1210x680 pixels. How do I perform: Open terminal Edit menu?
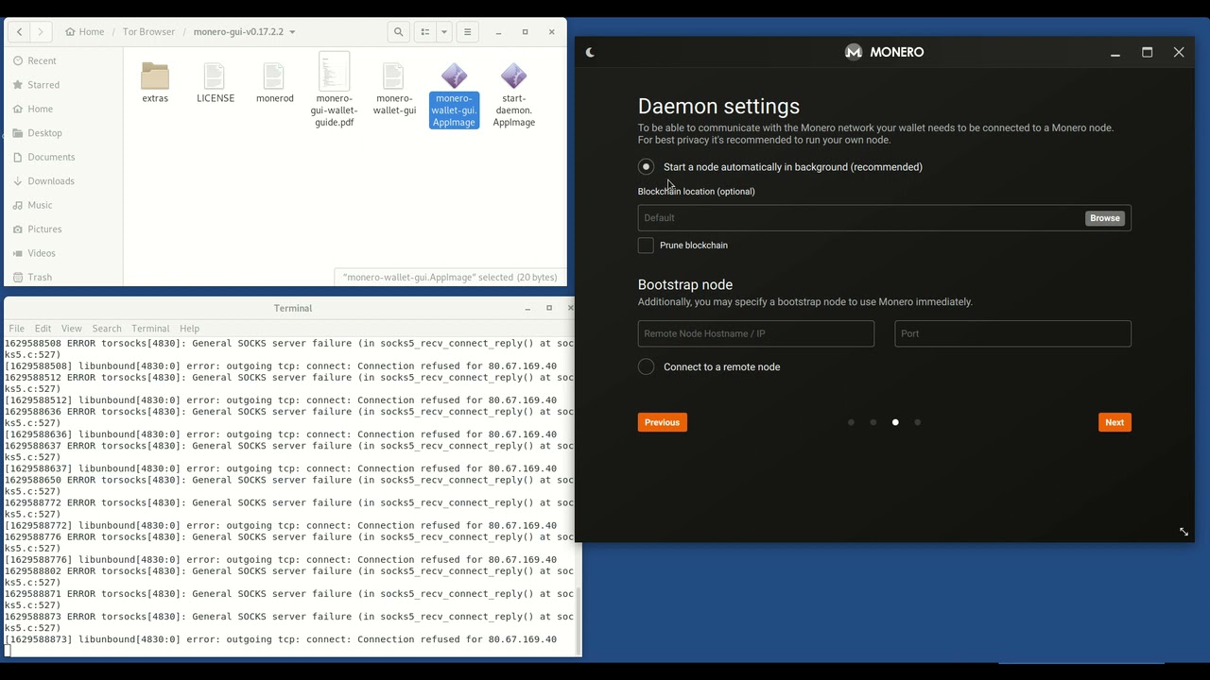[x=43, y=328]
